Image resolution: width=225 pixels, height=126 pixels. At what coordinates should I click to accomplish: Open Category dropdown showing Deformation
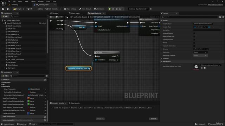click(201, 49)
